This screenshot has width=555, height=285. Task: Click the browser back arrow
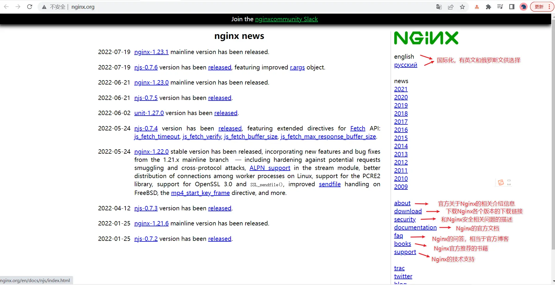(6, 7)
